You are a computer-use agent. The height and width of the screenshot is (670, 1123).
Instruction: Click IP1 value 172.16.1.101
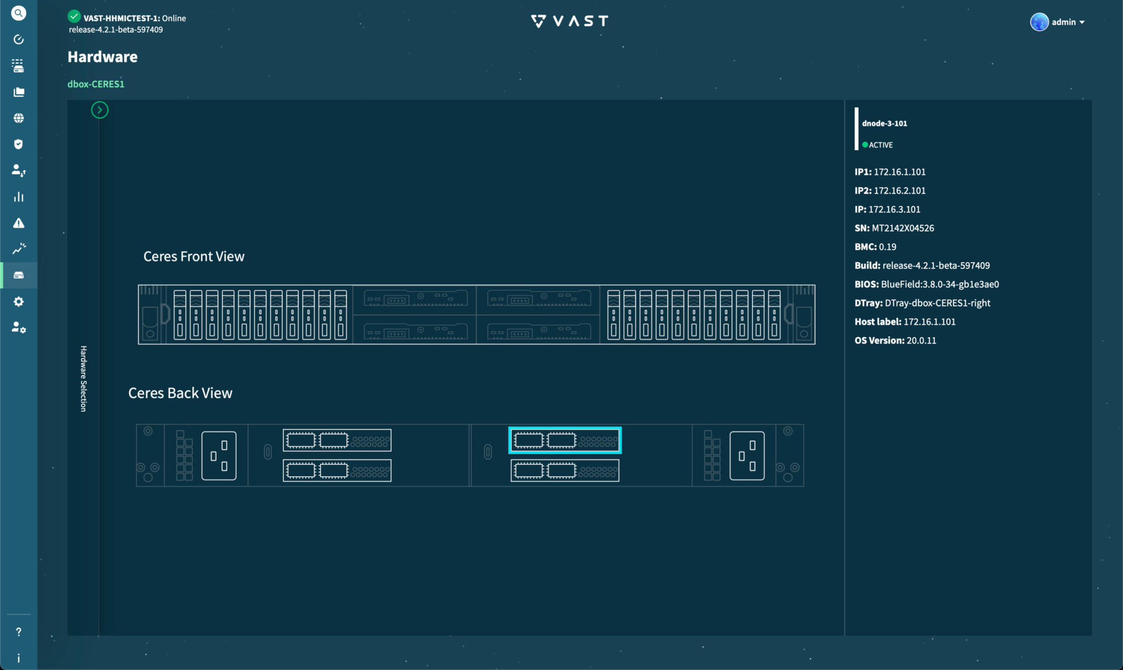900,172
